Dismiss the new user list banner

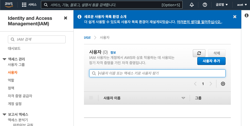tap(235, 17)
